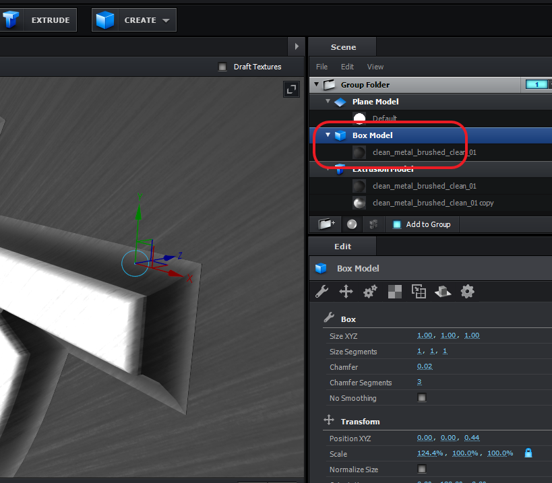Select clean_metal_brushed_clean_01 copy material
The width and height of the screenshot is (552, 483).
[433, 203]
